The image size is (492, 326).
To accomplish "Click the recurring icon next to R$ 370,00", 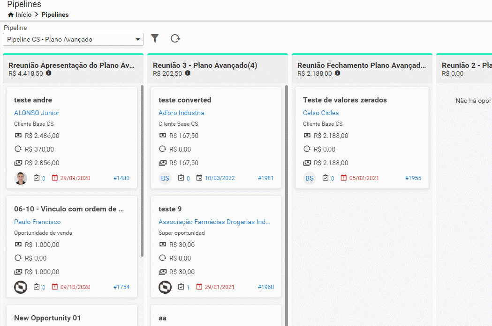I will tap(18, 149).
